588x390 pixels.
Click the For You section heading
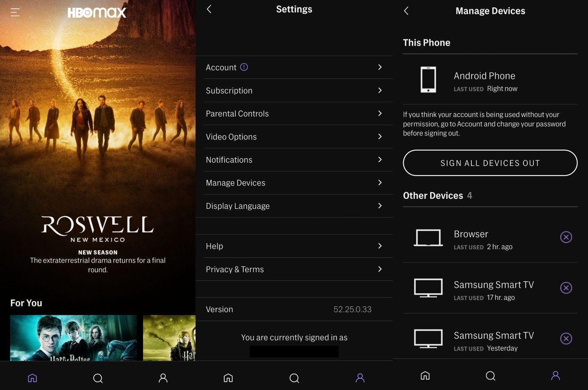(26, 303)
